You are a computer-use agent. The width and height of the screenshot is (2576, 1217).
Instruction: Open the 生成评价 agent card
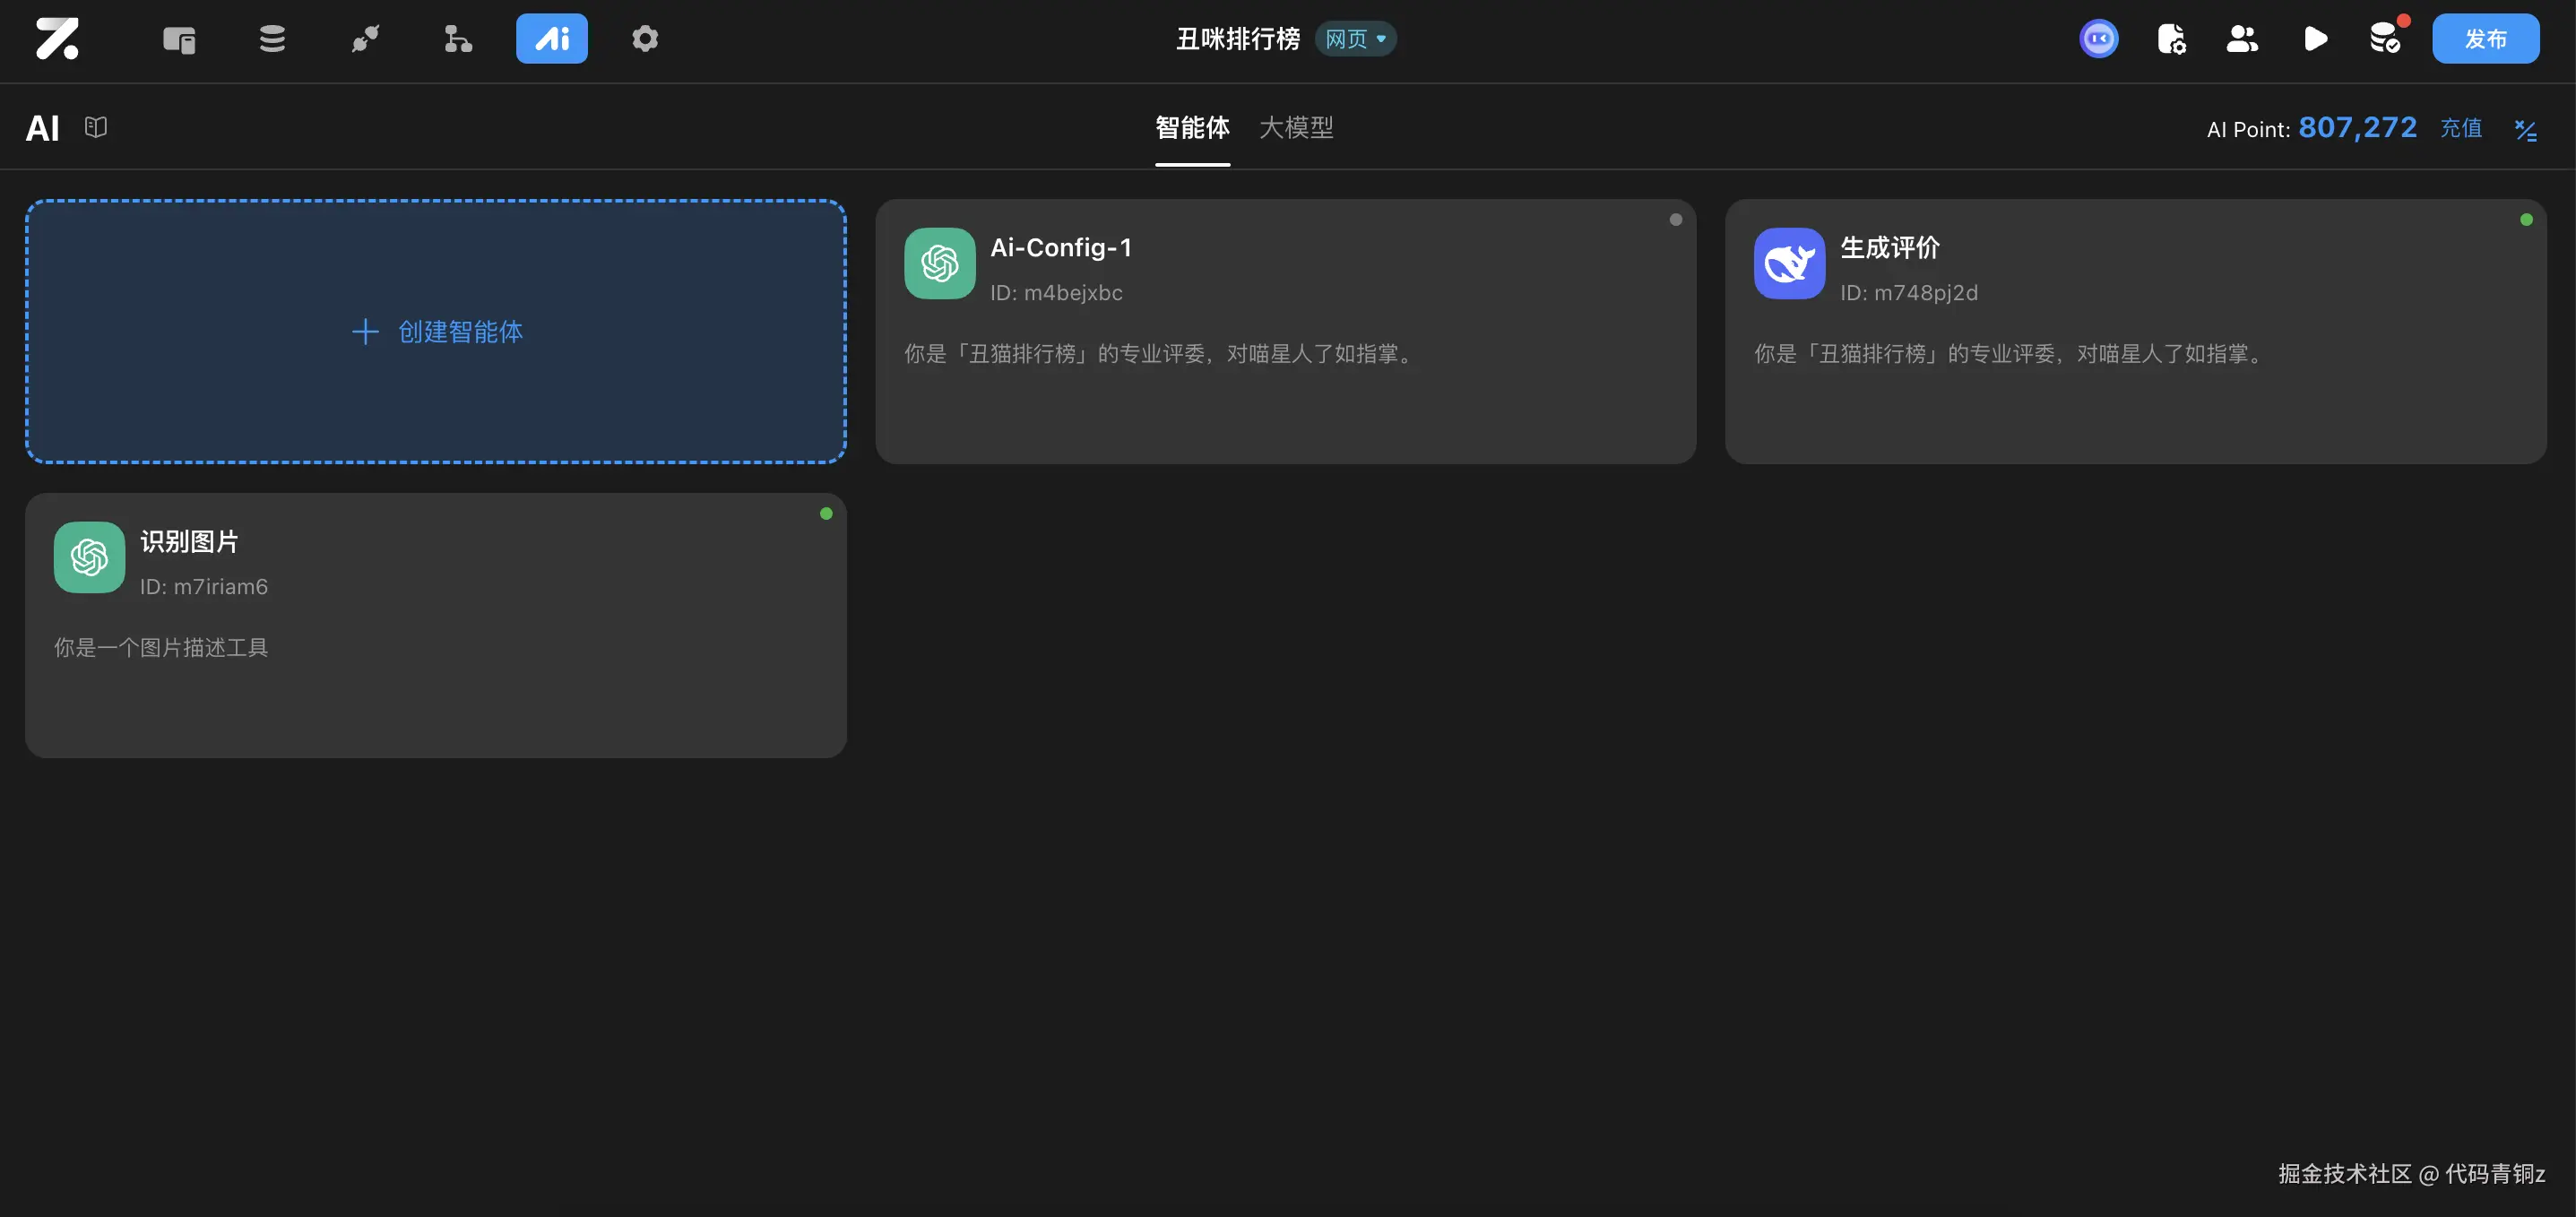click(2135, 331)
